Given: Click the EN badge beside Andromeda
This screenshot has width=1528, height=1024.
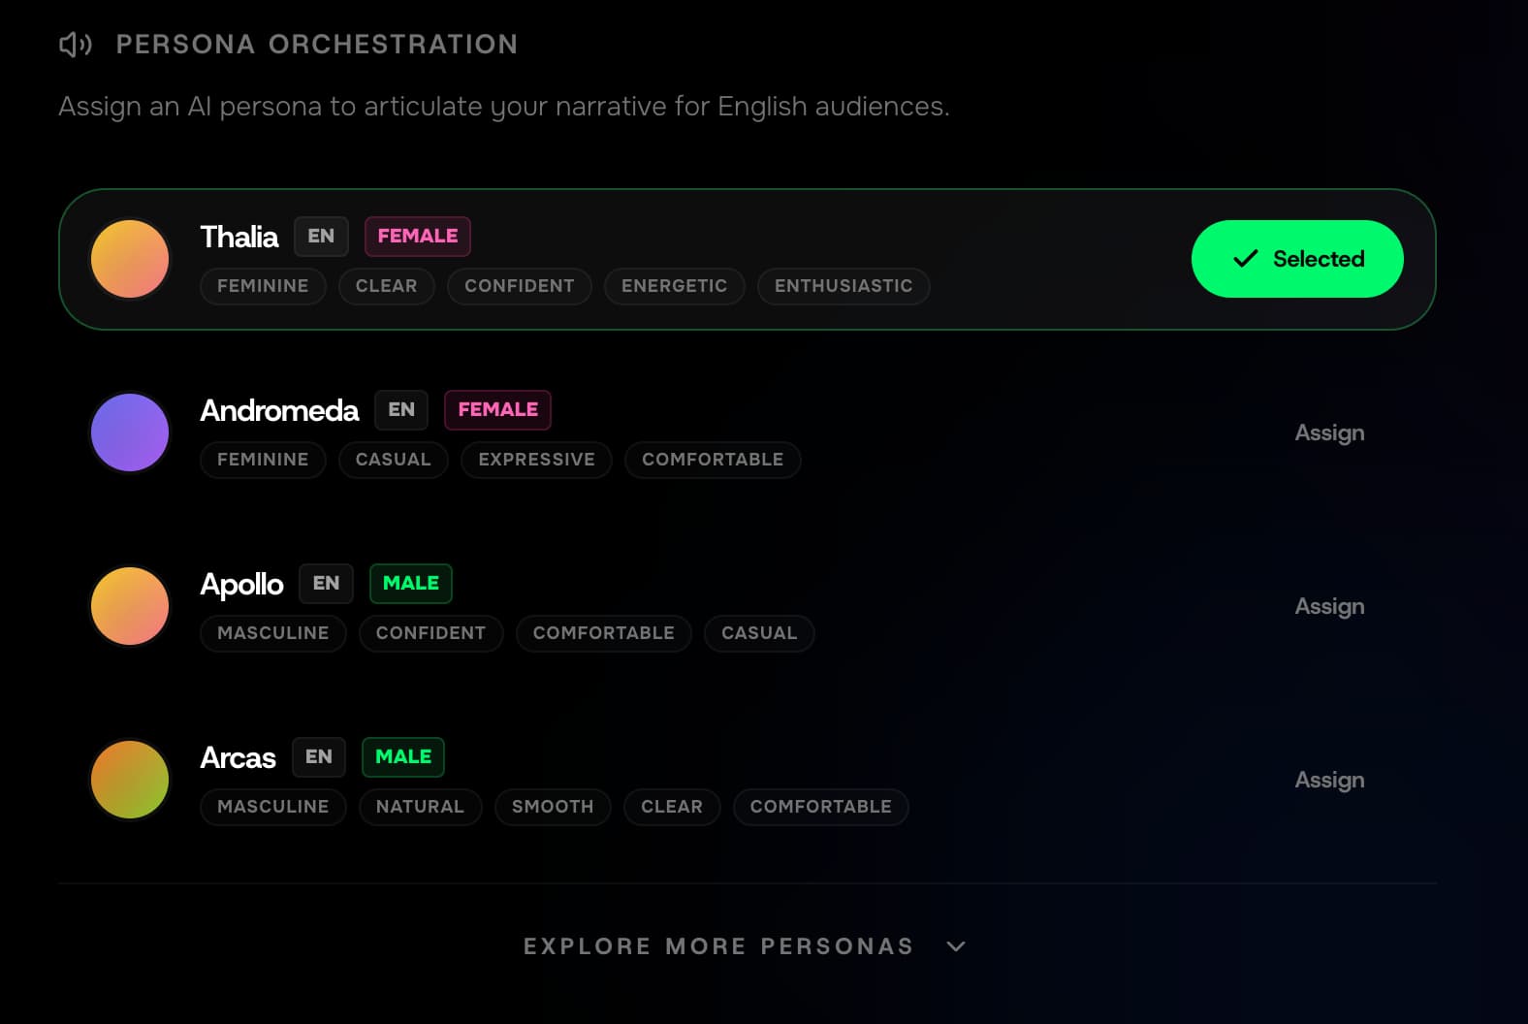Looking at the screenshot, I should pyautogui.click(x=400, y=409).
